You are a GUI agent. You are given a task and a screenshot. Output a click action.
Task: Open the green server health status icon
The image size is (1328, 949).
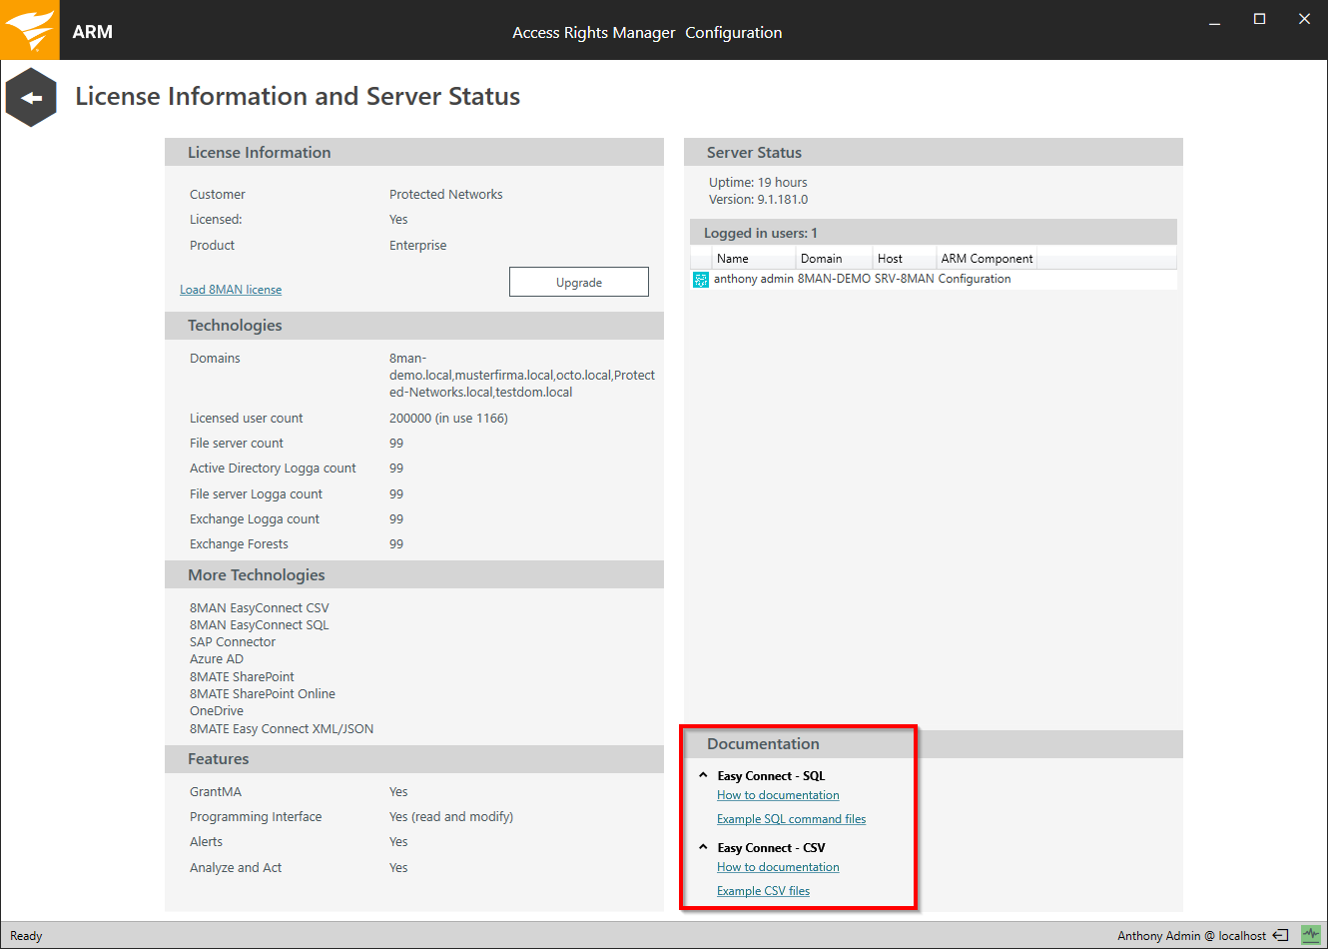pyautogui.click(x=1310, y=935)
